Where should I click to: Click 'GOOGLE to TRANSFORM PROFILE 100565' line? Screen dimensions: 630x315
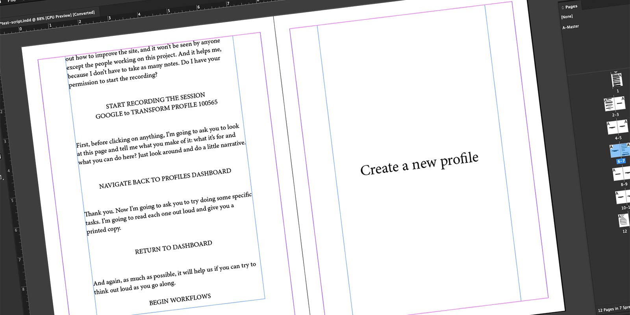pyautogui.click(x=156, y=109)
